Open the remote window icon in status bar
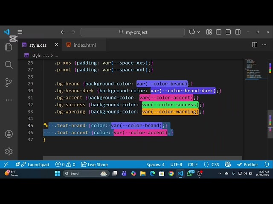 [x=6, y=164]
